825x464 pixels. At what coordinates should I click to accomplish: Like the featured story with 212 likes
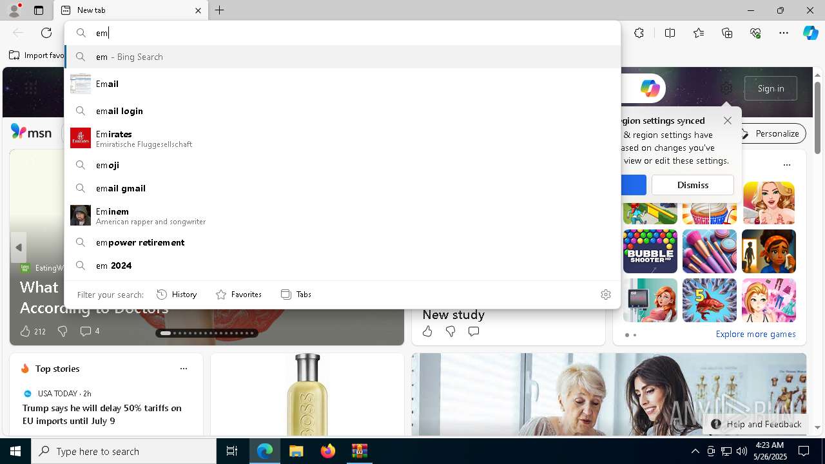coord(25,331)
